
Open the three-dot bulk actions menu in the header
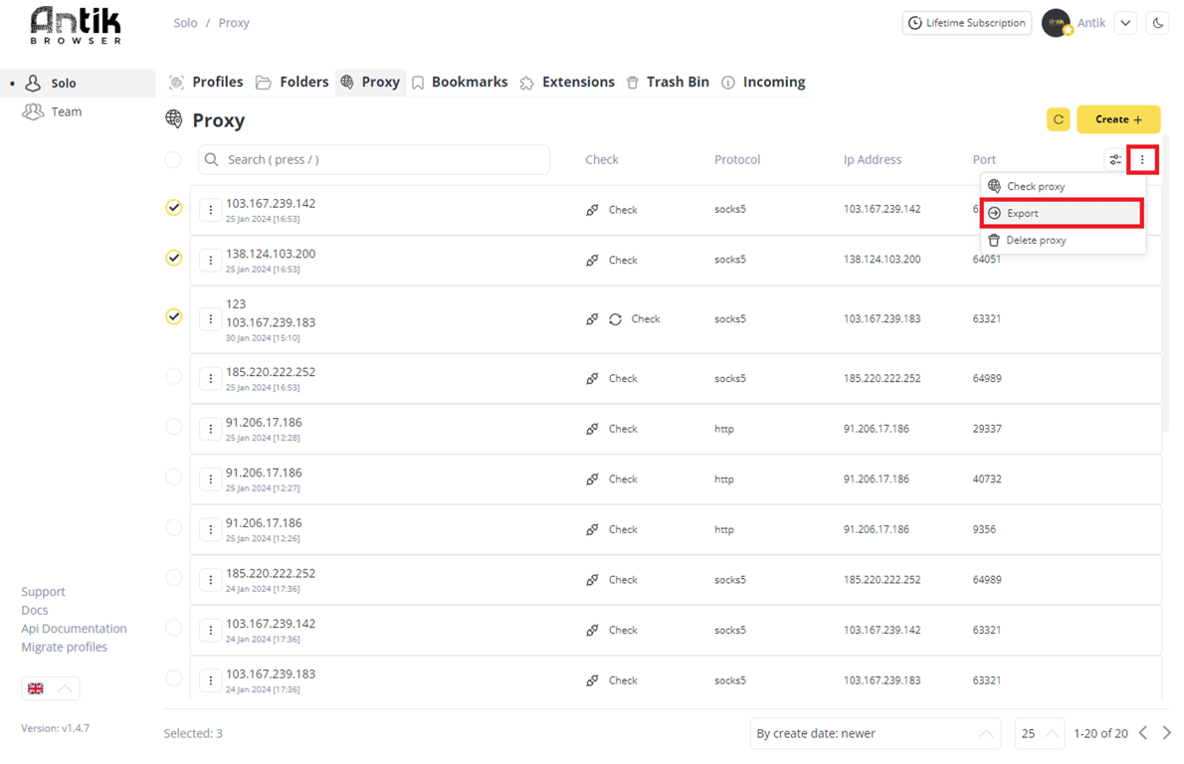coord(1142,159)
